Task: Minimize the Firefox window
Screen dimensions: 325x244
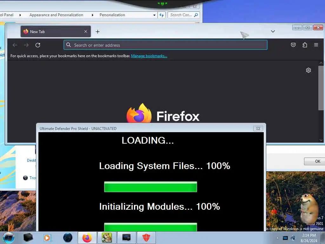Action: click(x=297, y=28)
